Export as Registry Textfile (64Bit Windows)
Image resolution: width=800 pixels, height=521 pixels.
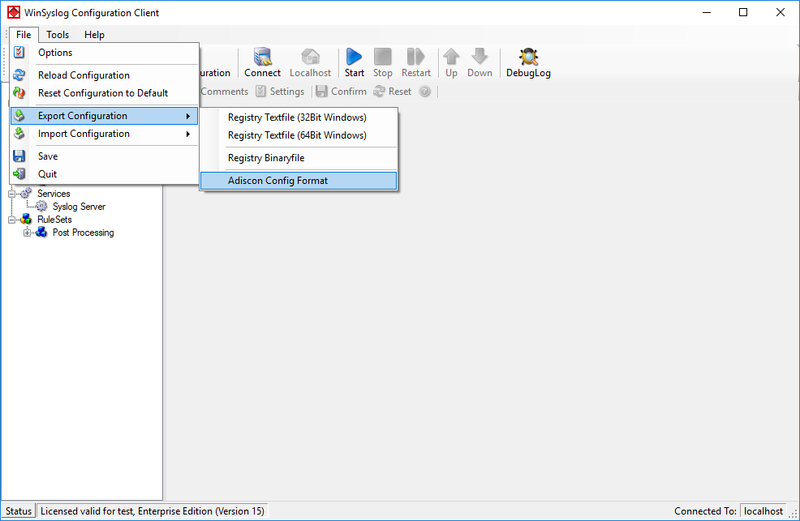tap(299, 135)
